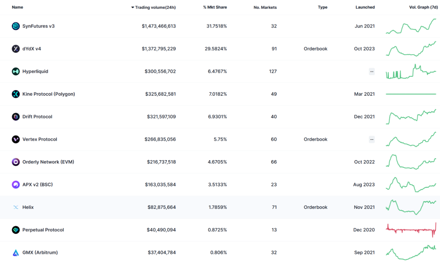Click the GMX (Arbitrum) triangle logo
This screenshot has height=262, width=440.
pyautogui.click(x=16, y=253)
